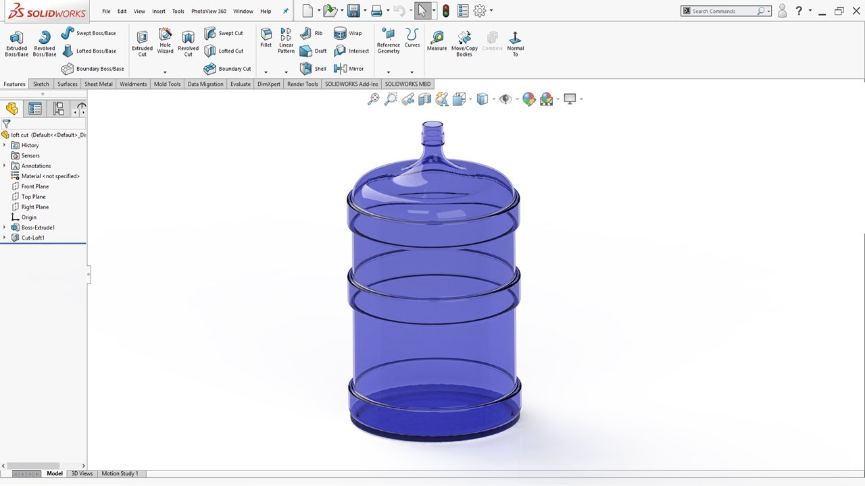Expand the Boss-Extrude1 feature node
The height and width of the screenshot is (486, 865).
pyautogui.click(x=5, y=227)
